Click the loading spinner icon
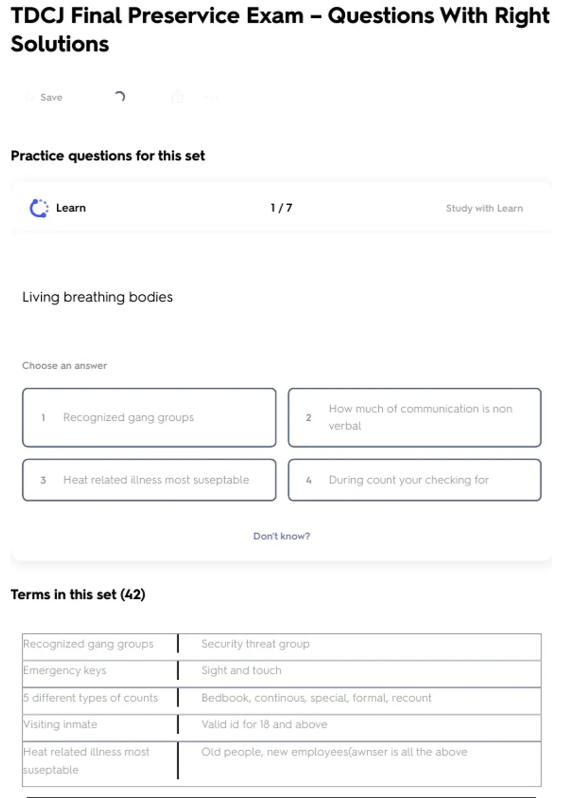563x798 pixels. 120,97
